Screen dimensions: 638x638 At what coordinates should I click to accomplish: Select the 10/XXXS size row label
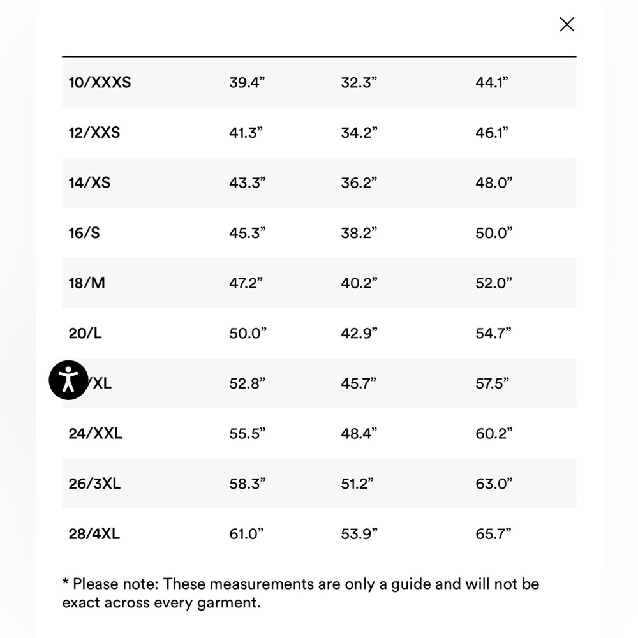[x=100, y=82]
